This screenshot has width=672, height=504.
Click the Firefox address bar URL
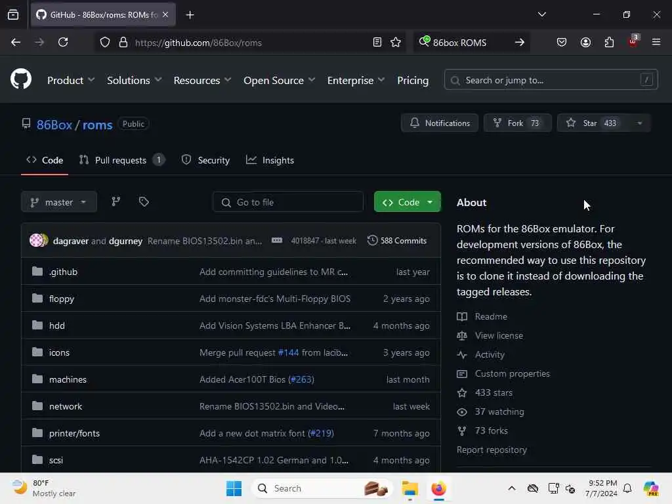click(198, 43)
